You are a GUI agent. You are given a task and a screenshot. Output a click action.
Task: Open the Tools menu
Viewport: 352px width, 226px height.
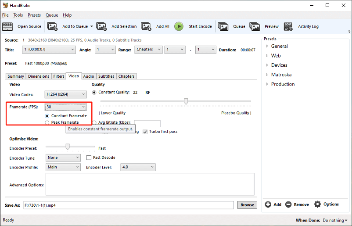tap(18, 15)
